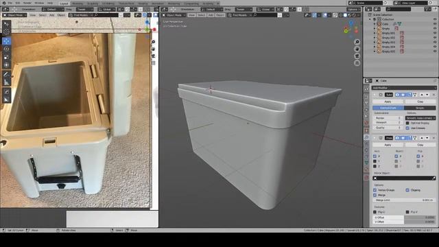Select the Rotate tool
Viewport: 439px width, 247px height.
click(6, 49)
